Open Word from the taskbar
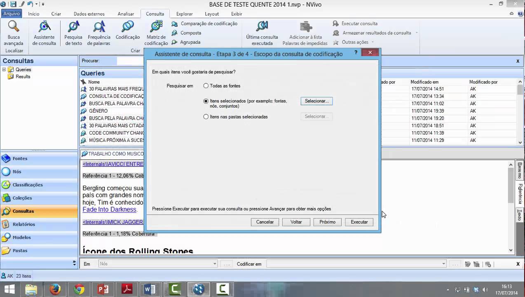 click(x=150, y=289)
